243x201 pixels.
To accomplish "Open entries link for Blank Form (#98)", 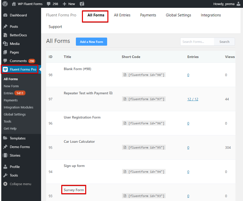I will click(x=188, y=75).
